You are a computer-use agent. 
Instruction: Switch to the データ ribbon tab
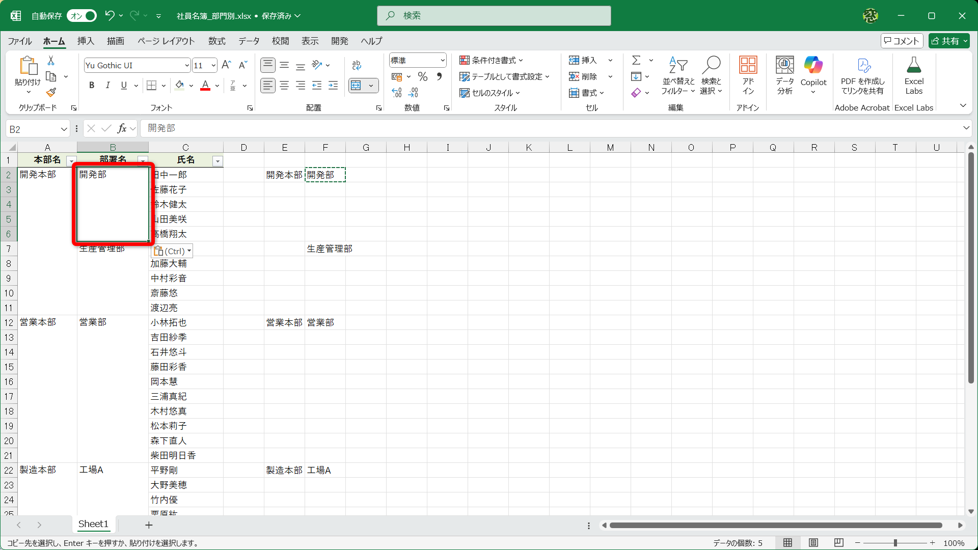[249, 41]
